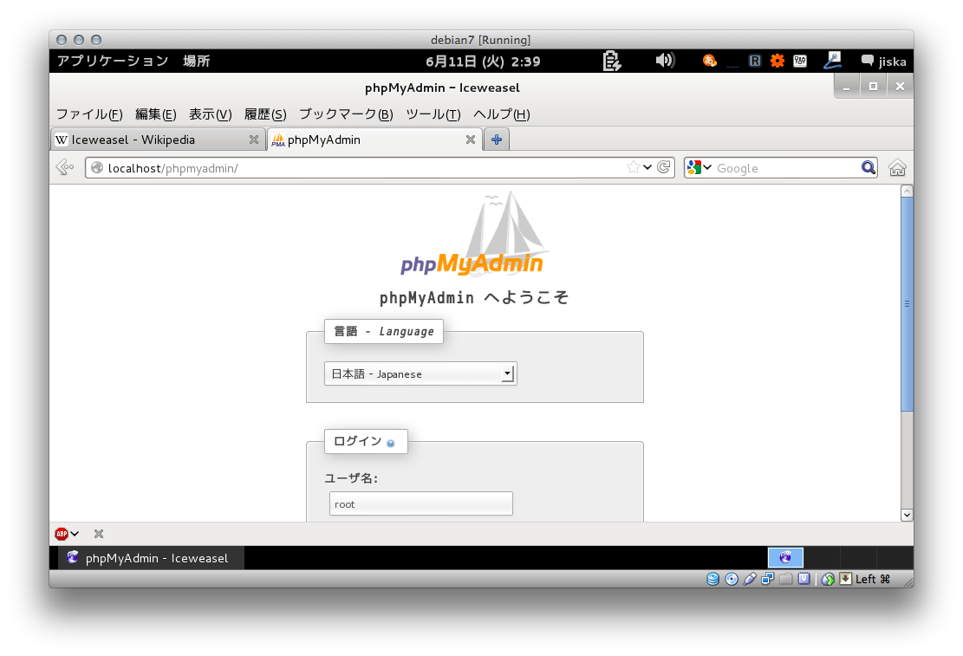Click VirtualBox USB device status icon
The width and height of the screenshot is (963, 656).
pyautogui.click(x=749, y=579)
